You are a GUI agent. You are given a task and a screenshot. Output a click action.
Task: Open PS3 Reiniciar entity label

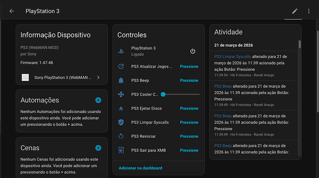click(x=143, y=136)
